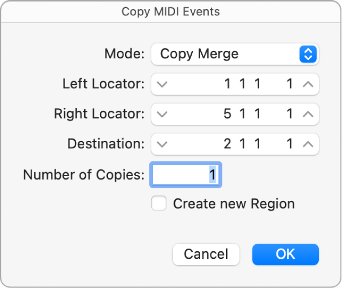Increase the Left Locator value
342x288 pixels.
click(308, 85)
